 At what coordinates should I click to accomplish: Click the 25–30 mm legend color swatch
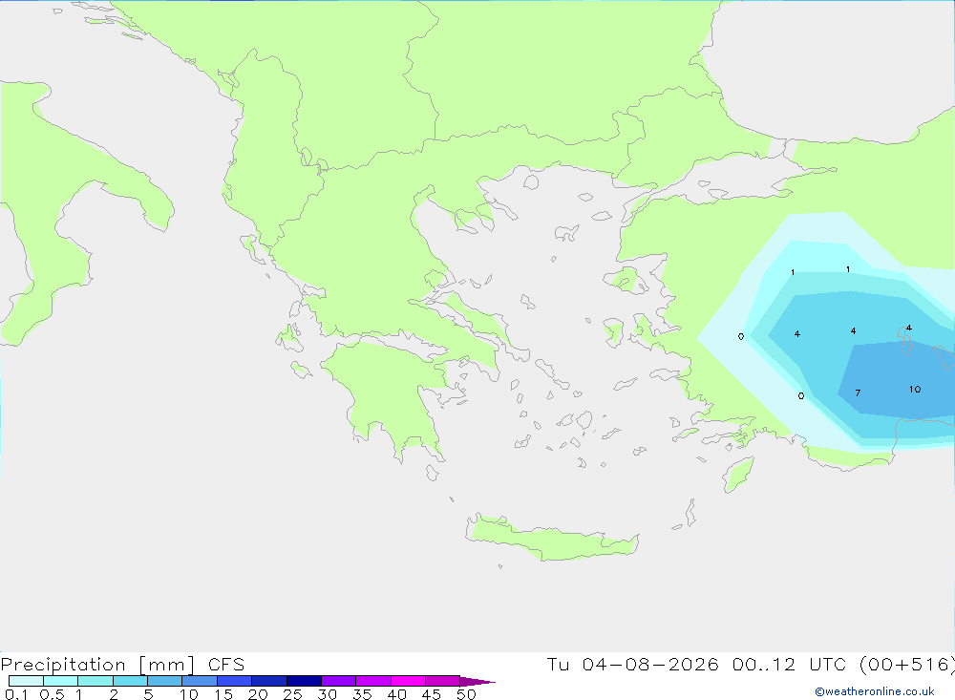pos(304,681)
